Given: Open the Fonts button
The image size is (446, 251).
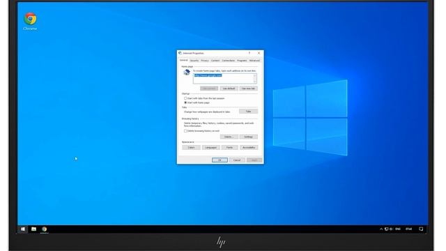Looking at the screenshot, I should (229, 147).
